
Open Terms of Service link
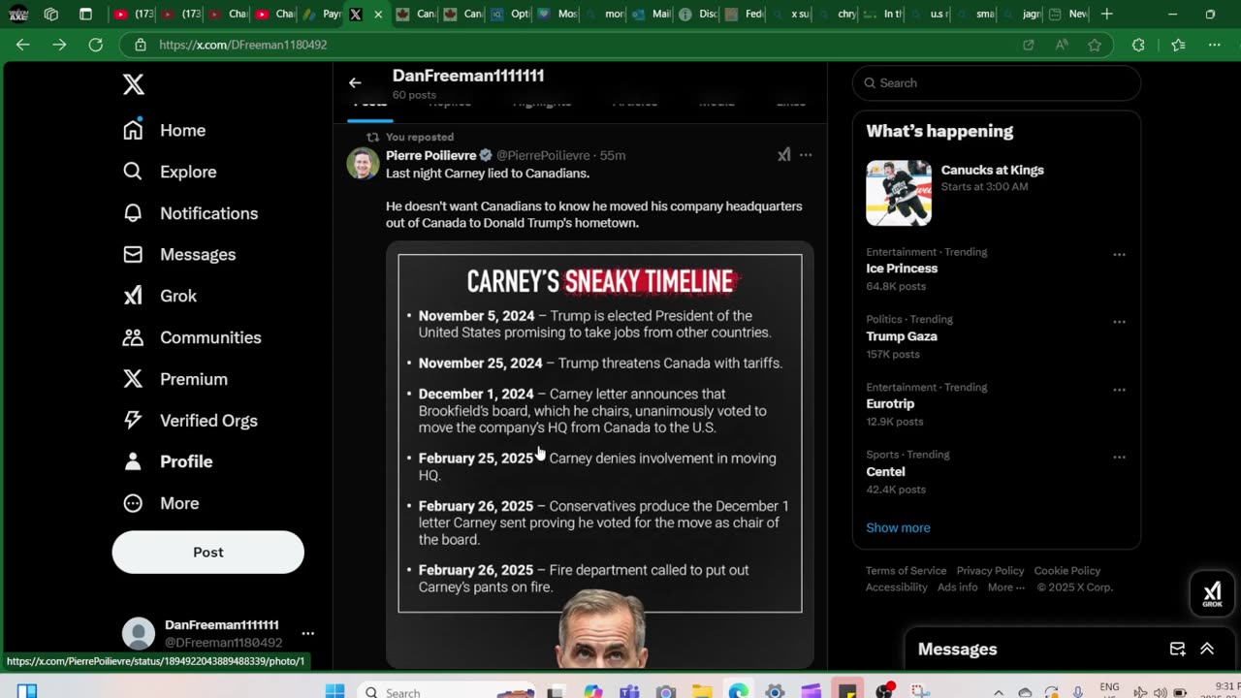906,571
